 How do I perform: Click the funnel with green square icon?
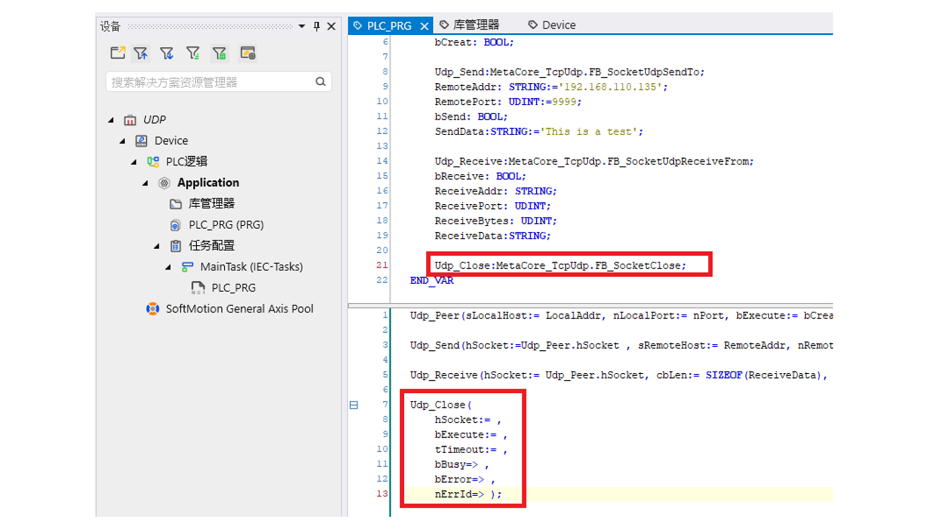pyautogui.click(x=219, y=53)
